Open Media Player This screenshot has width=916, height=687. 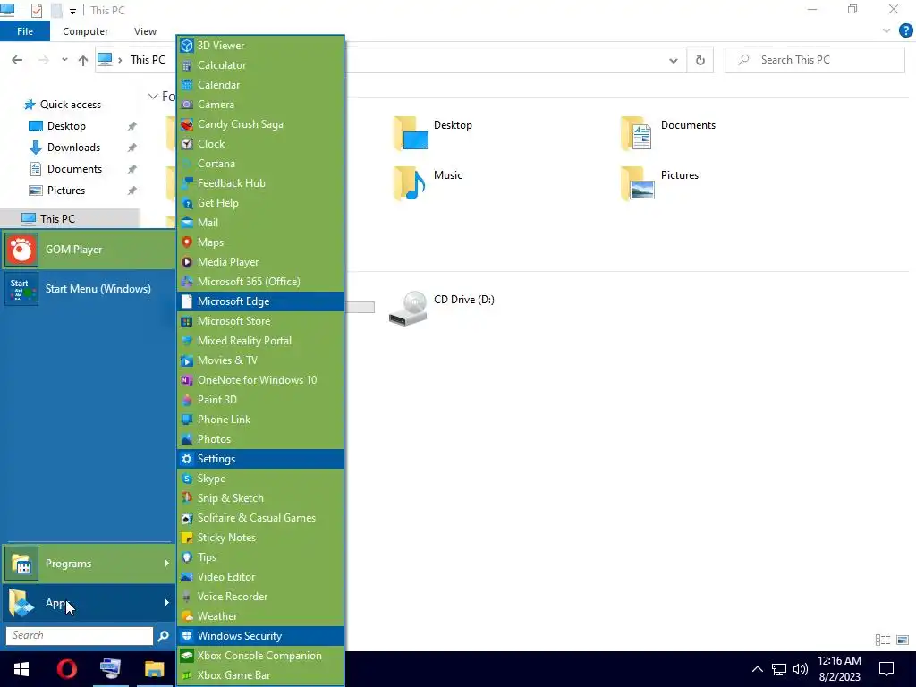[x=260, y=262]
